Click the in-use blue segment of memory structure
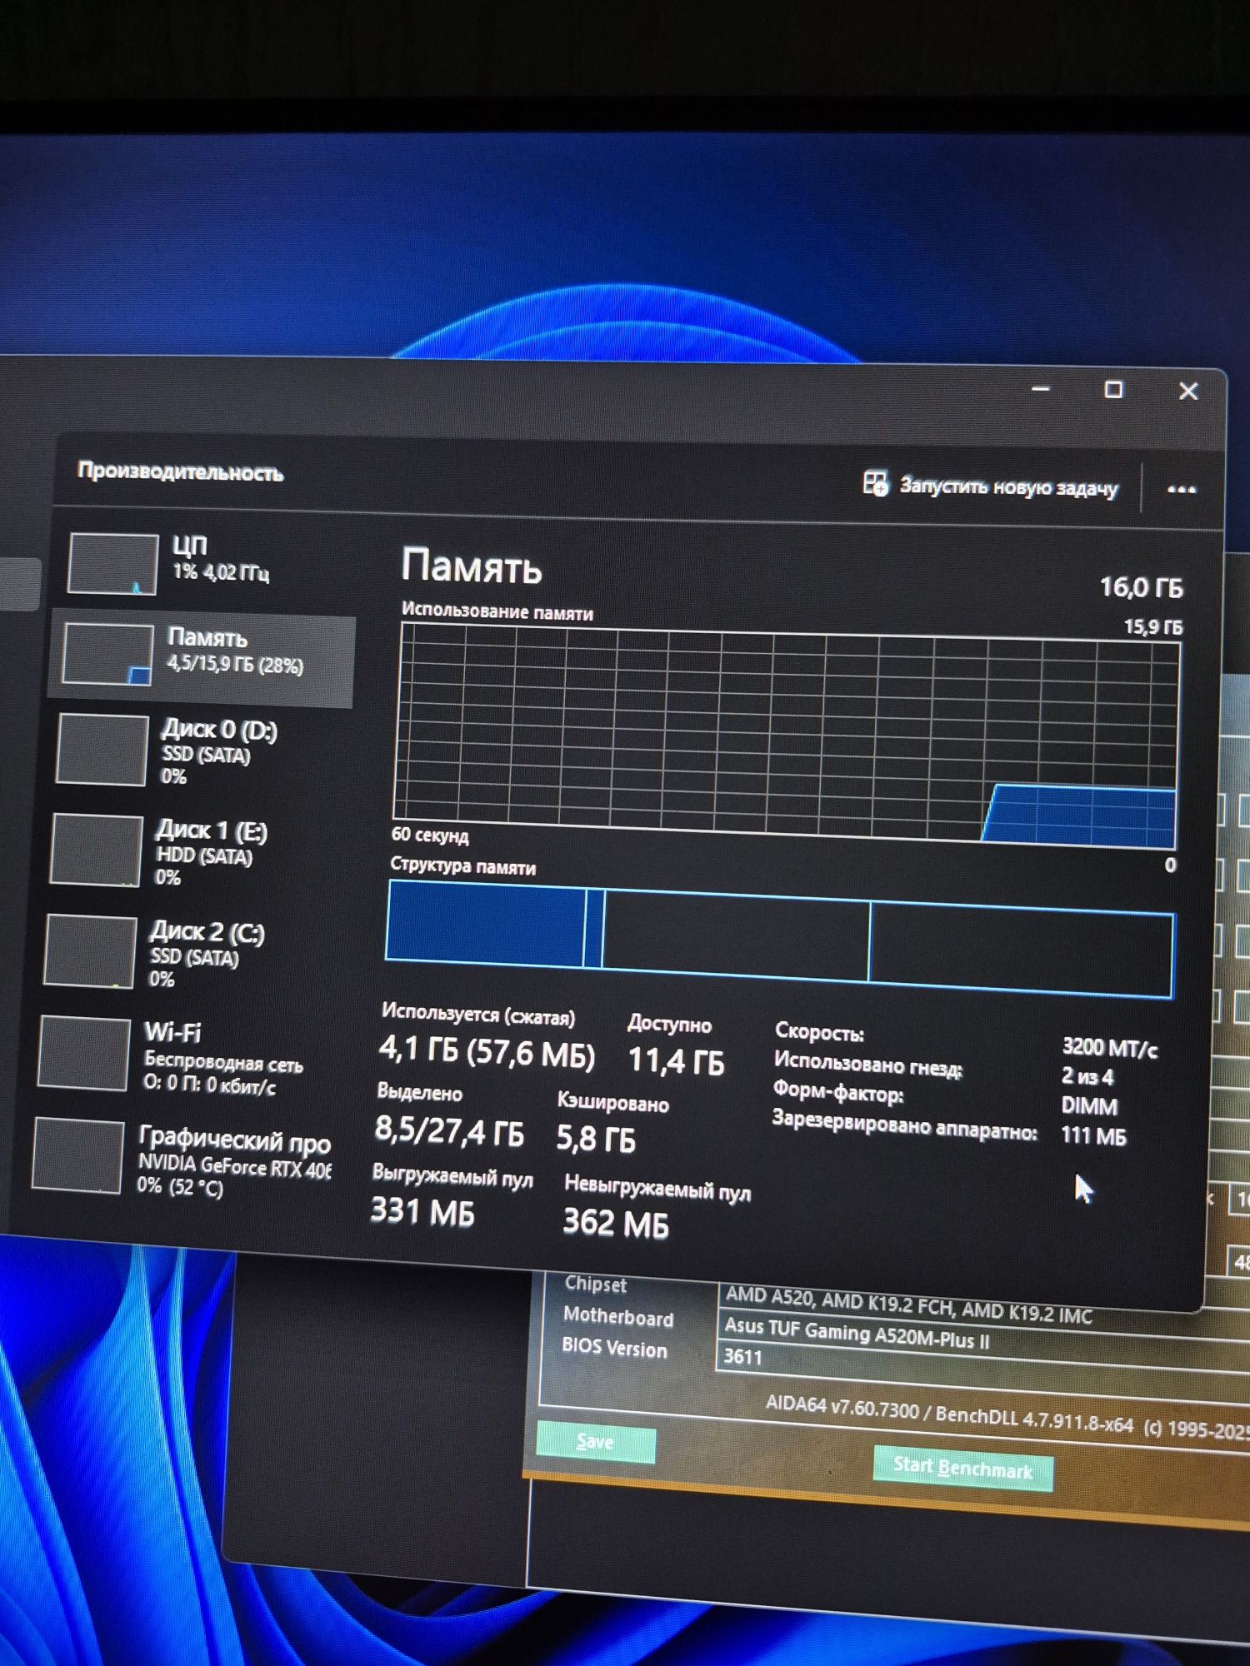The width and height of the screenshot is (1250, 1666). pyautogui.click(x=486, y=923)
